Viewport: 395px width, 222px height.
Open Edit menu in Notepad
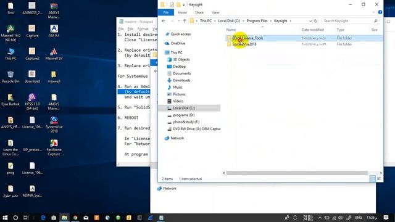pos(130,29)
